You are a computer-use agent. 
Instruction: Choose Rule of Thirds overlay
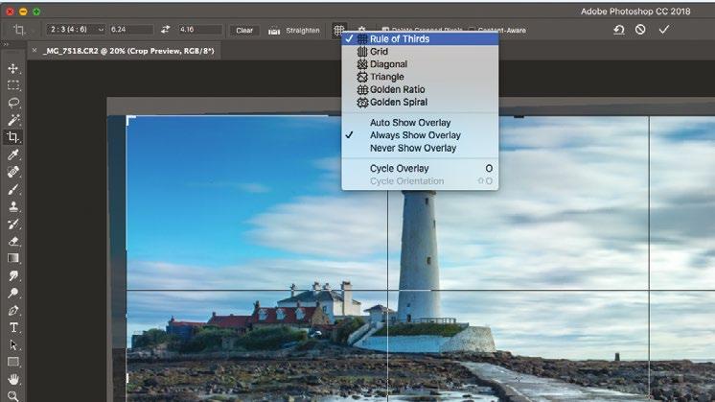click(420, 38)
